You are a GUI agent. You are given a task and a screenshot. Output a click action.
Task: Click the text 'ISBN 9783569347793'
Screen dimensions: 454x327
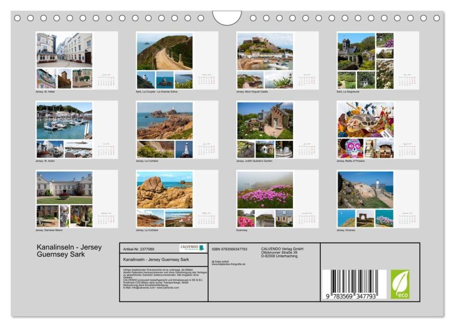point(229,249)
